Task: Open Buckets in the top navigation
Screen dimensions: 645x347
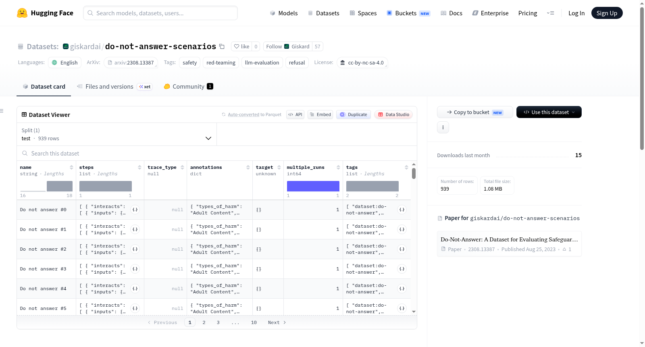Action: 408,13
